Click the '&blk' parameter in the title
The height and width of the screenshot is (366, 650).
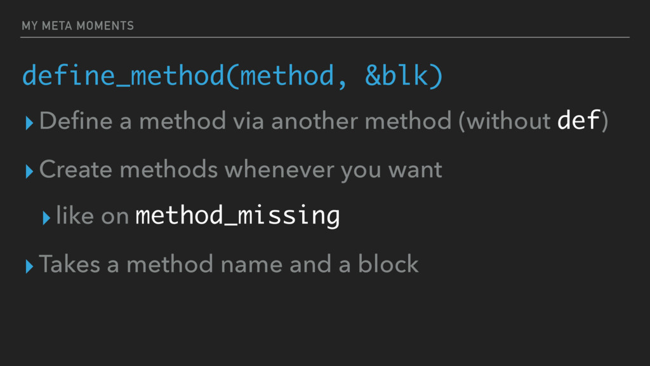pos(396,76)
